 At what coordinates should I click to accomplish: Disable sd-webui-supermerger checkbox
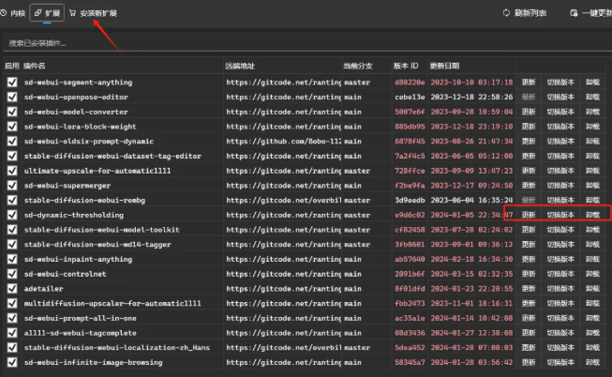click(12, 186)
